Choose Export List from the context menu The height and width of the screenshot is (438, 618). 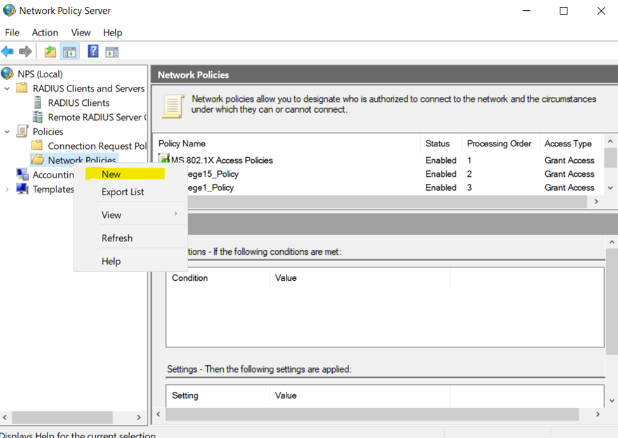tap(131, 192)
